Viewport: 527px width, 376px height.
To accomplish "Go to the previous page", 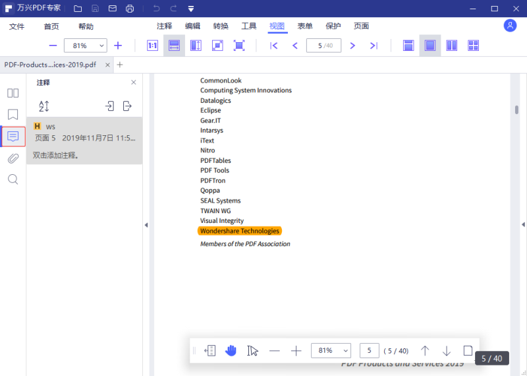I will pos(294,46).
